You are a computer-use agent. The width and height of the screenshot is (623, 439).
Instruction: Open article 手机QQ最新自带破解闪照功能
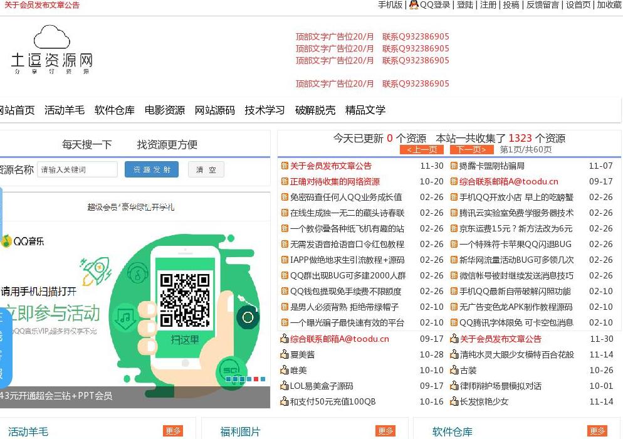(x=515, y=292)
